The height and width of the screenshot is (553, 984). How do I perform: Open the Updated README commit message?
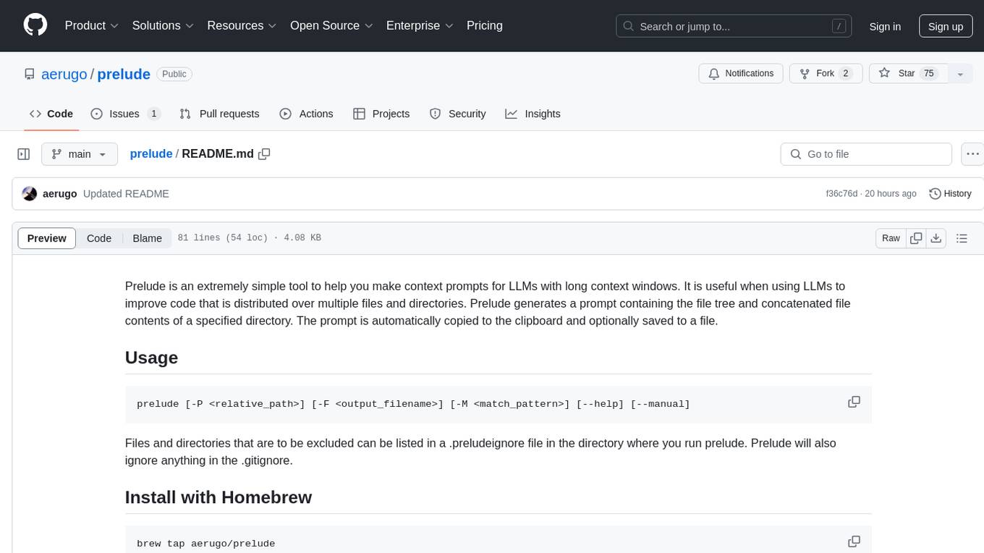pos(126,193)
